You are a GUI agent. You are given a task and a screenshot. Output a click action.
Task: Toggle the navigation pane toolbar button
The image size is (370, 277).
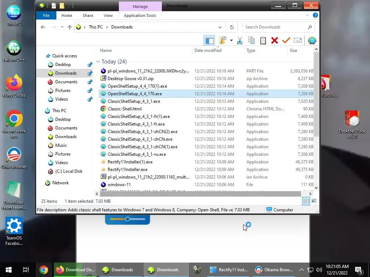pyautogui.click(x=209, y=40)
